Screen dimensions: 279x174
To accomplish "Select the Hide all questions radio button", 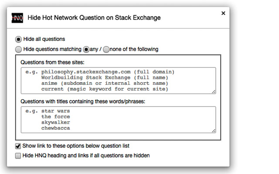I will (18, 39).
